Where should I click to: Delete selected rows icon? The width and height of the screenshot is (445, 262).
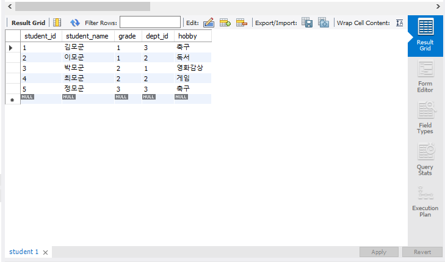242,23
